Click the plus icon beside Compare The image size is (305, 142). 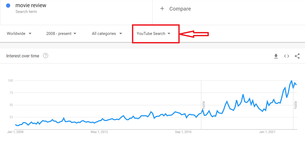coord(162,9)
